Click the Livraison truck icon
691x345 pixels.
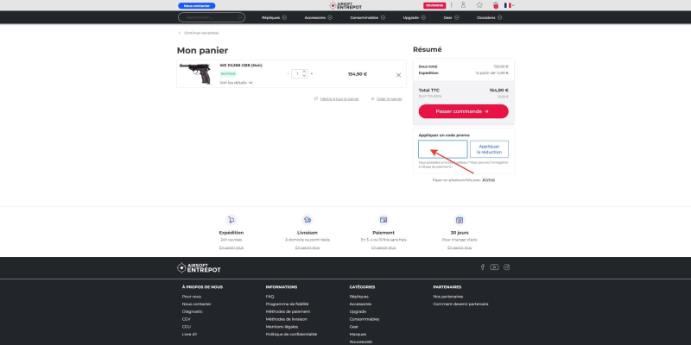307,220
